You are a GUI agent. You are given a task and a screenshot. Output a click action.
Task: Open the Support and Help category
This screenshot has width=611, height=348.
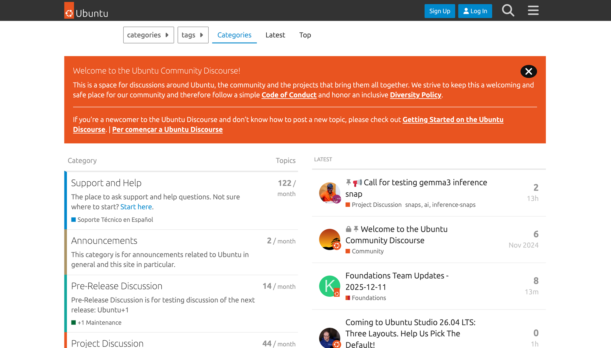click(x=106, y=183)
